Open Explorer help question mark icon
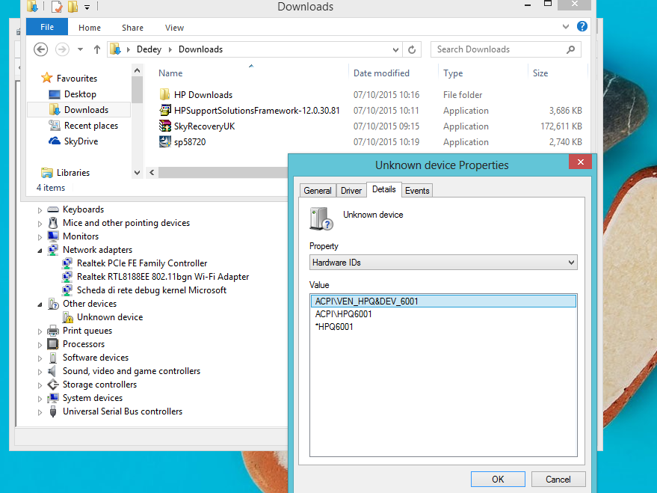This screenshot has width=657, height=493. 582,26
